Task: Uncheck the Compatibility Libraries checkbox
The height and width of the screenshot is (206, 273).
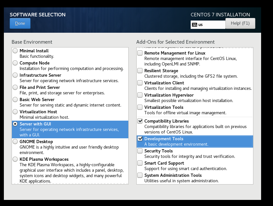Action: [x=140, y=121]
